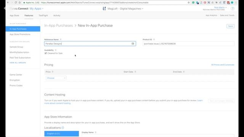Open the Sample Group subscription group

[x=16, y=47]
